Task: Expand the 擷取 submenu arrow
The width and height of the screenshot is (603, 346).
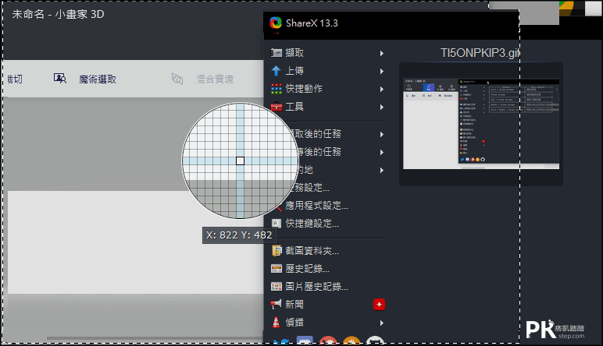Action: pyautogui.click(x=381, y=53)
